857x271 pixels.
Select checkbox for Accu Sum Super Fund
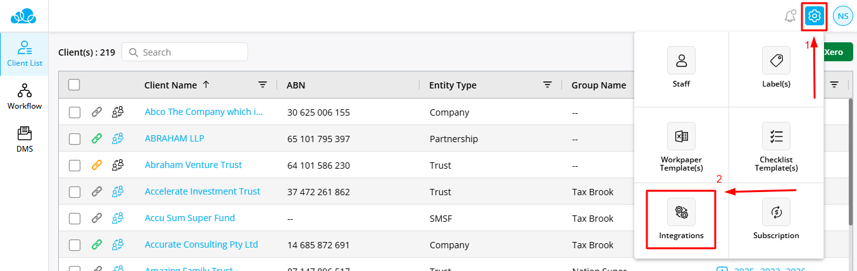tap(75, 219)
